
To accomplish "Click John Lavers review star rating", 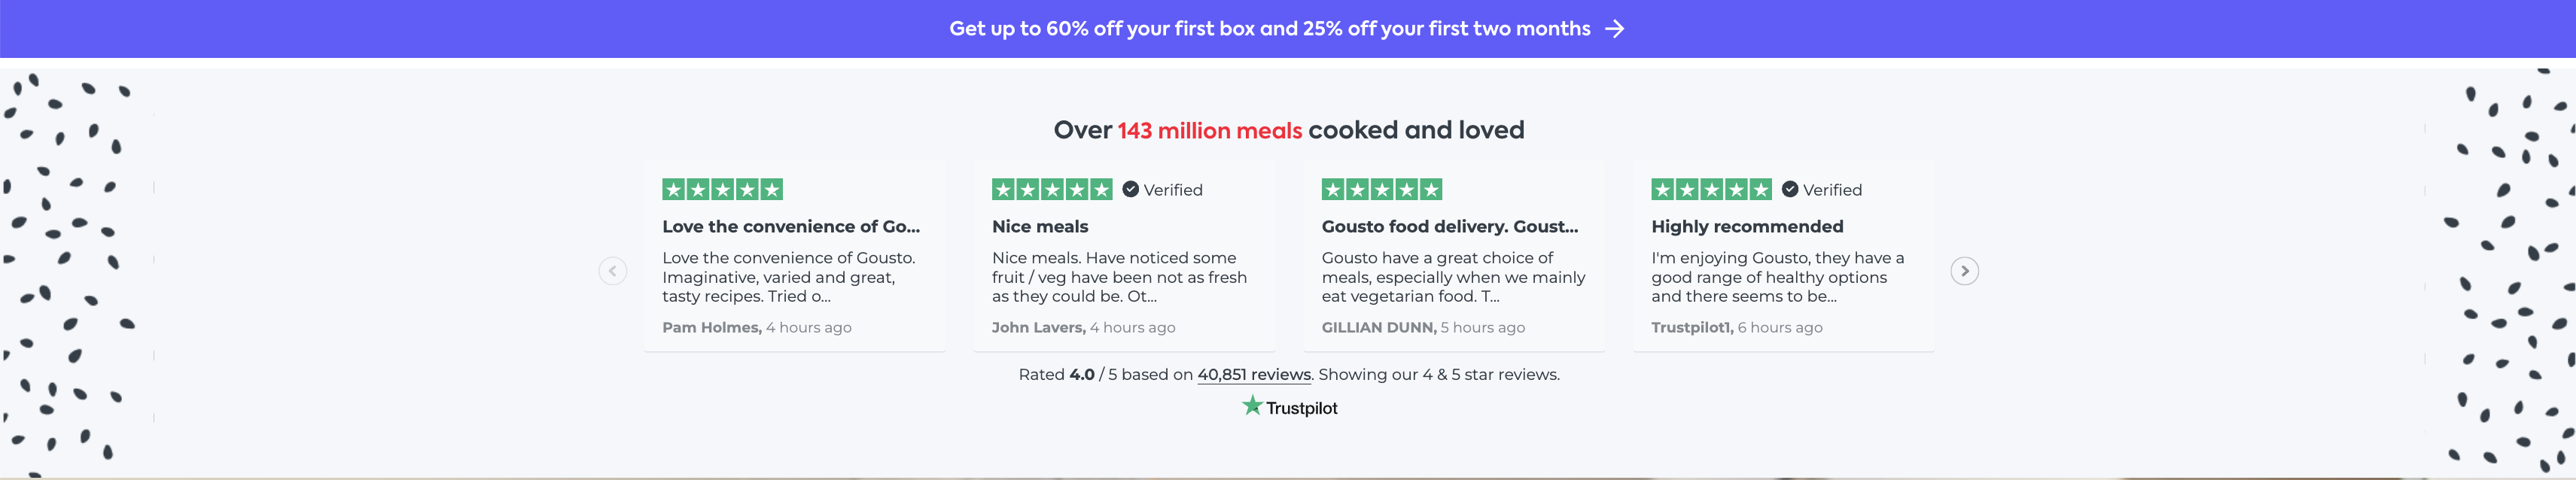I will 1051,190.
